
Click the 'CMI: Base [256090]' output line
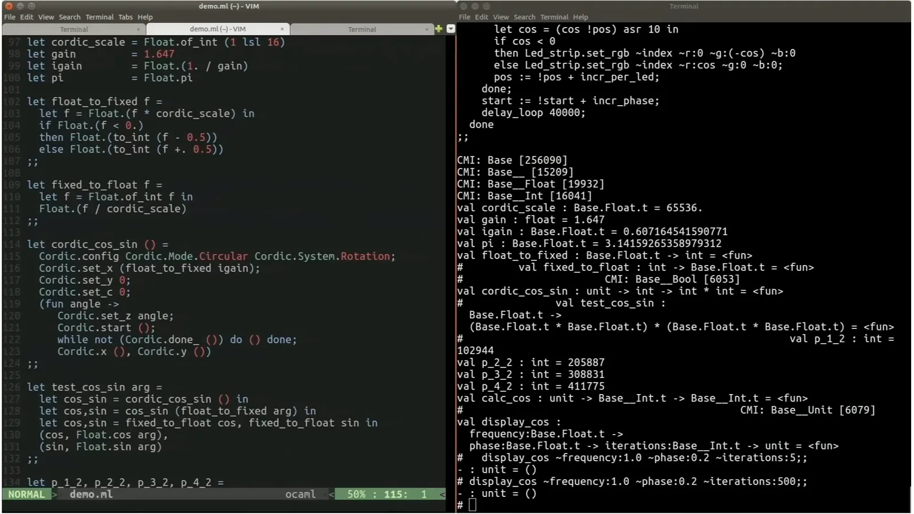[x=512, y=160]
